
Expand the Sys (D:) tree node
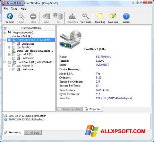click(9, 47)
